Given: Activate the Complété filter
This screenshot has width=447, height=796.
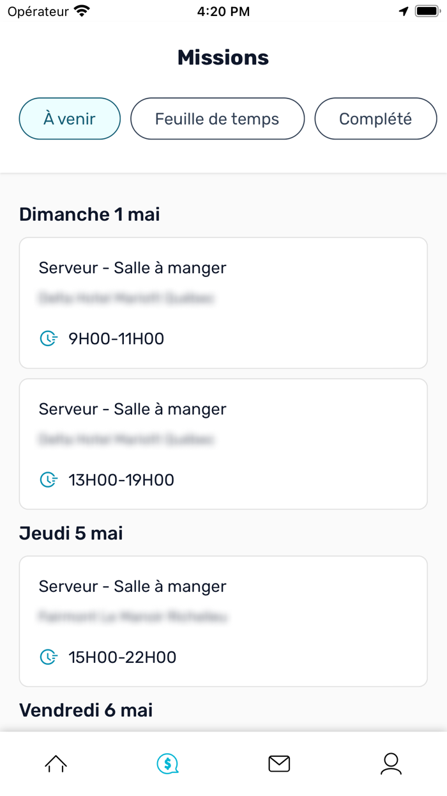Looking at the screenshot, I should [x=375, y=118].
